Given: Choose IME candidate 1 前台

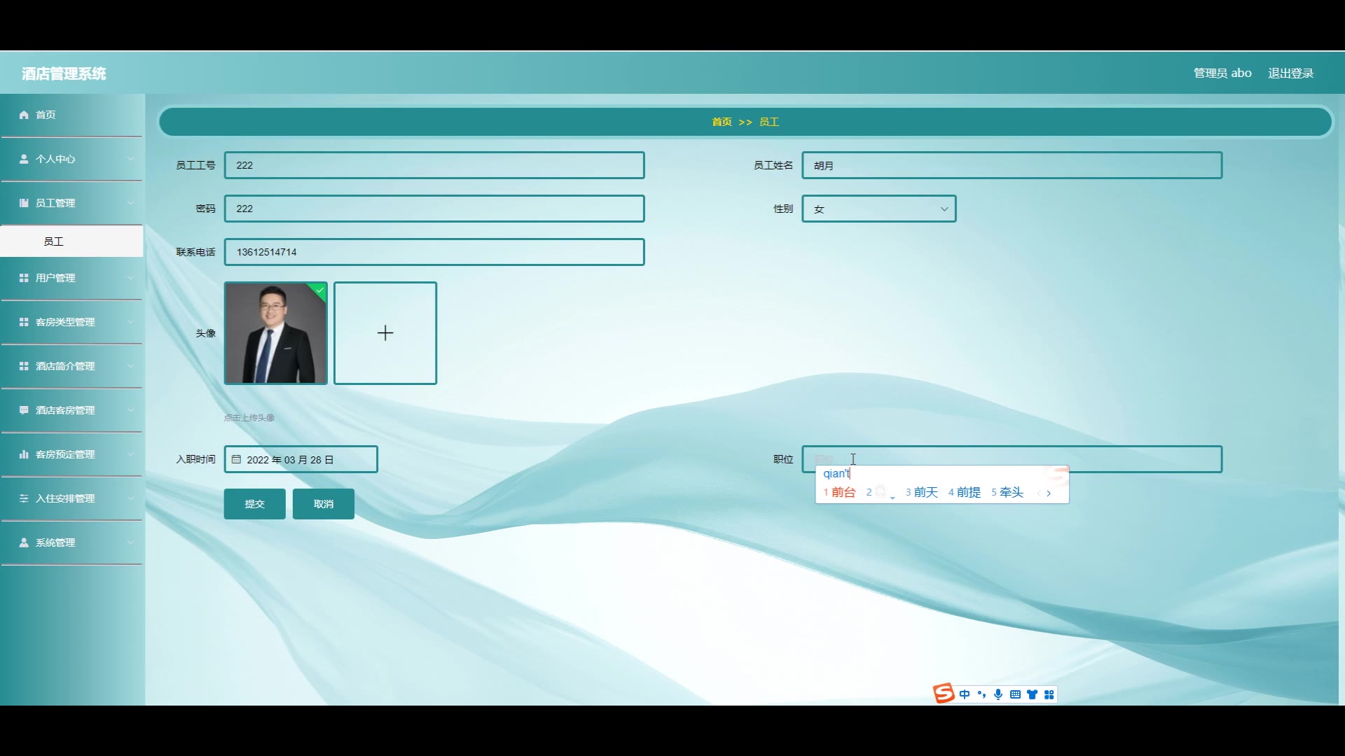Looking at the screenshot, I should tap(840, 493).
